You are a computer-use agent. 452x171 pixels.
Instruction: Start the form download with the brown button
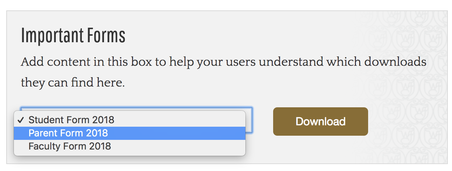click(x=320, y=121)
